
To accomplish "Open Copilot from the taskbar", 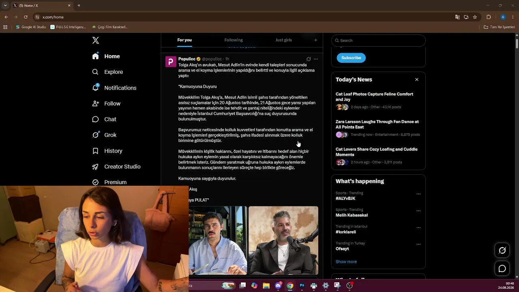I will point(254,286).
